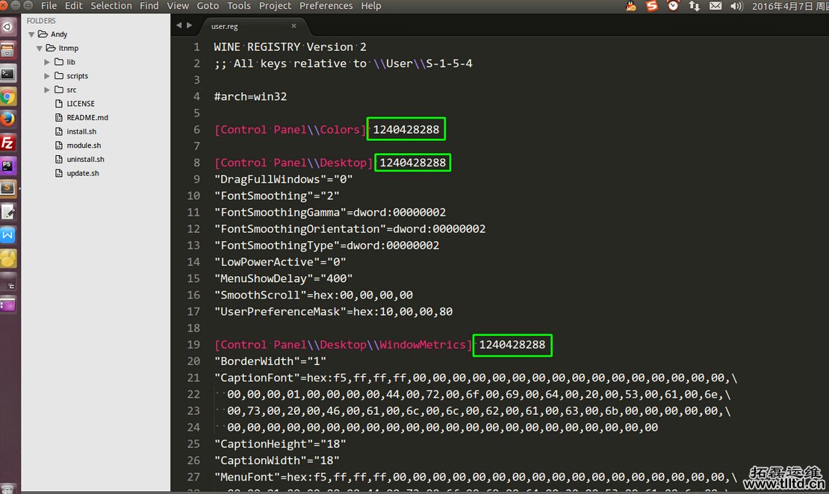The width and height of the screenshot is (829, 494).
Task: Open the Tools menu
Action: pyautogui.click(x=238, y=6)
